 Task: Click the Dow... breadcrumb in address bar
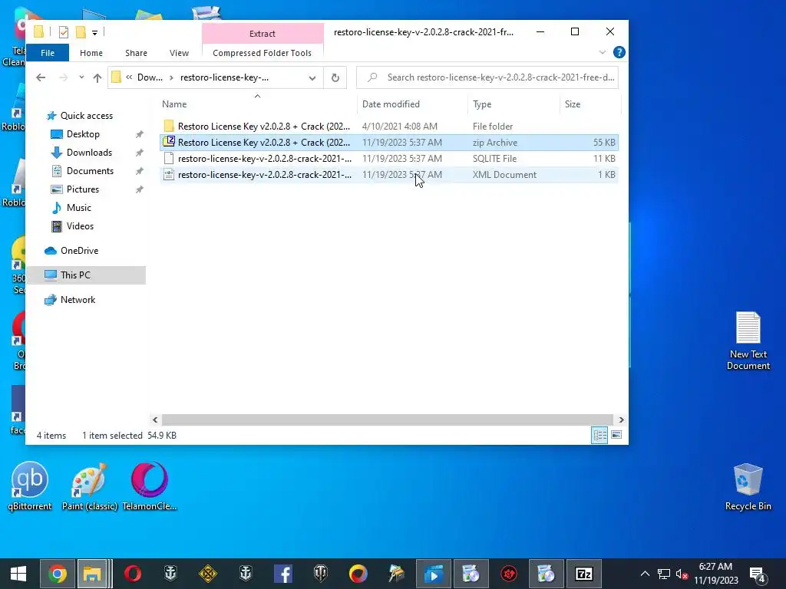pyautogui.click(x=150, y=77)
